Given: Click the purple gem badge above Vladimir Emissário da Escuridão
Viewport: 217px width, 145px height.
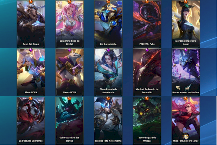Looking at the screenshot, I should point(147,50).
